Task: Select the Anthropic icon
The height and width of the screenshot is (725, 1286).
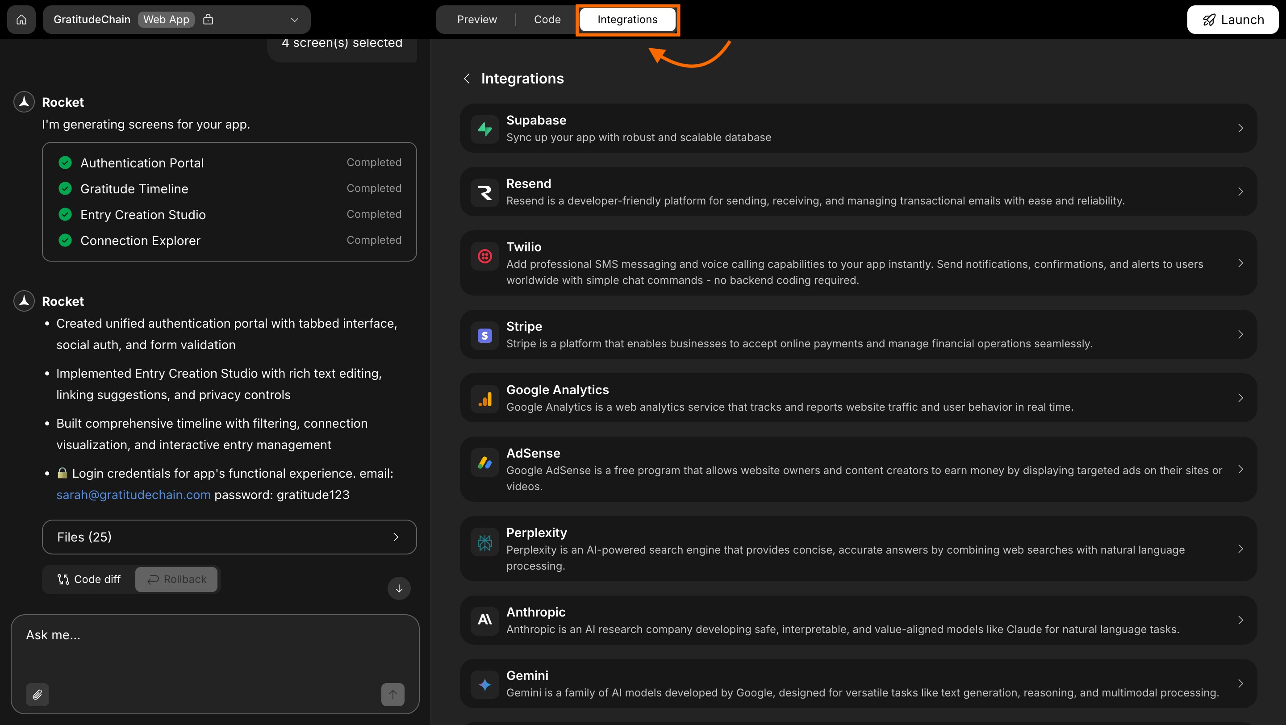Action: click(484, 620)
